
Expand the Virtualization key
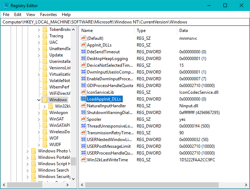[39, 75]
